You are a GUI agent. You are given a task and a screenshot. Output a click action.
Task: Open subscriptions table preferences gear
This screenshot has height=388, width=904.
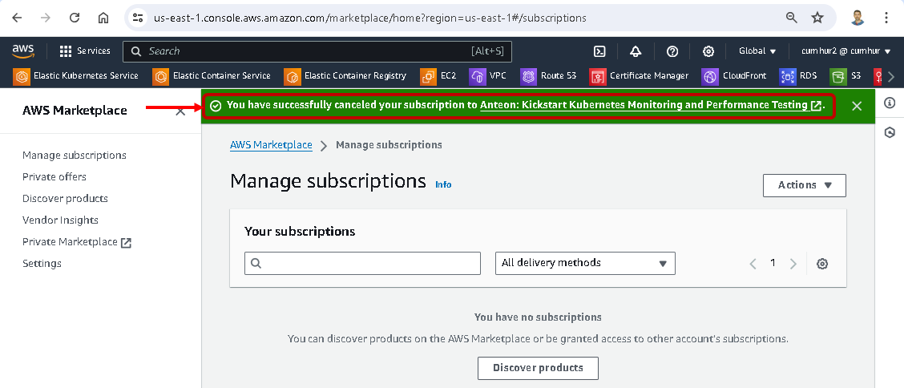[821, 264]
